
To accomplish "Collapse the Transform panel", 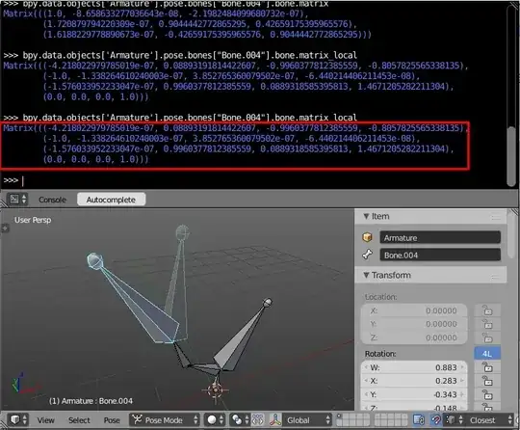I will (x=366, y=275).
